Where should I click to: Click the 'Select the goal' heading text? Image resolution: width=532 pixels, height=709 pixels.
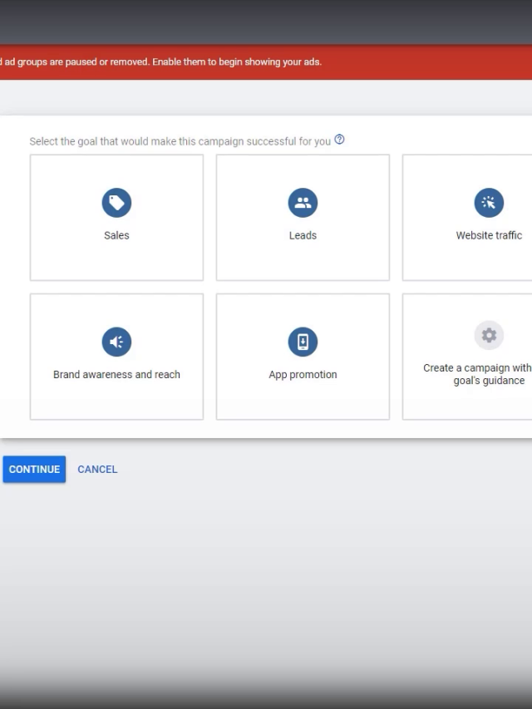tap(180, 141)
